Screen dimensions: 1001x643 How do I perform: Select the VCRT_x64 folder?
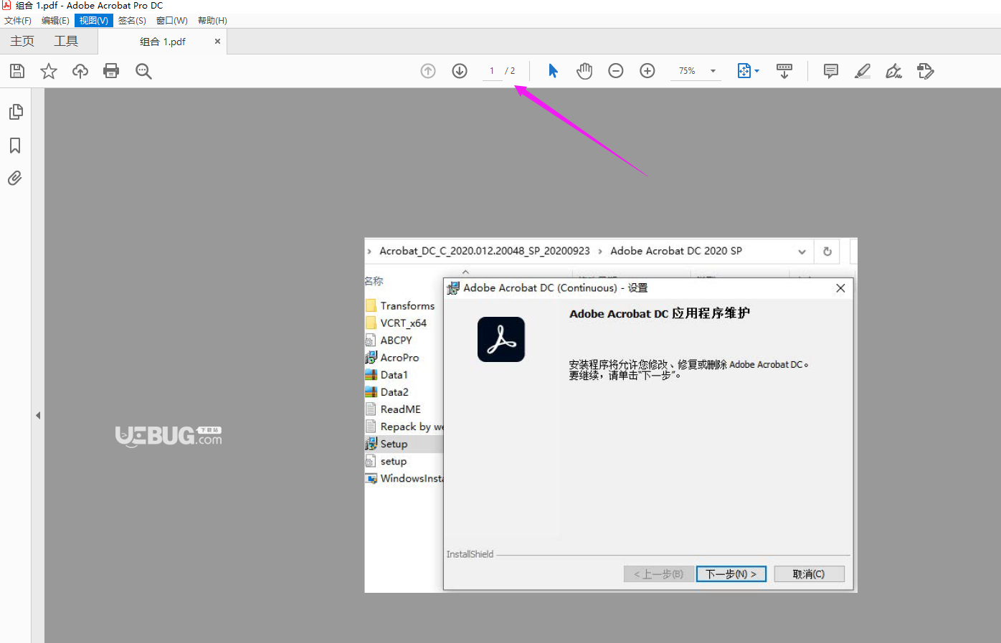pos(396,323)
